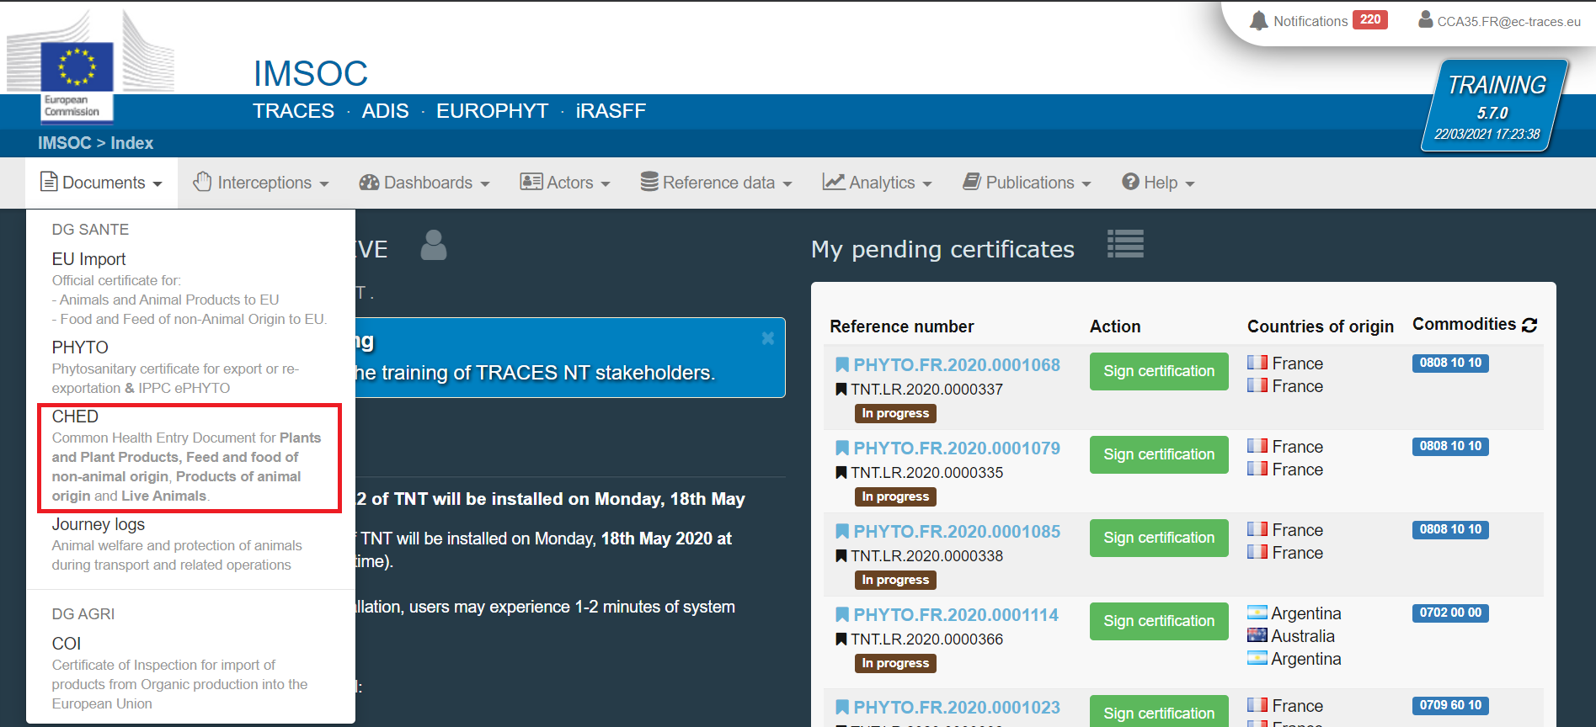Click bookmark icon of PHYTO.FR.2020.0001085
1596x727 pixels.
[x=842, y=532]
